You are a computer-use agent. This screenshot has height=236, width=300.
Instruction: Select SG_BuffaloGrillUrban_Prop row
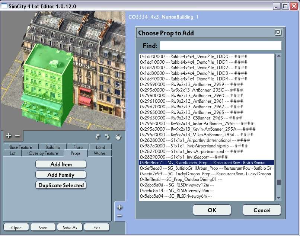click(x=207, y=168)
